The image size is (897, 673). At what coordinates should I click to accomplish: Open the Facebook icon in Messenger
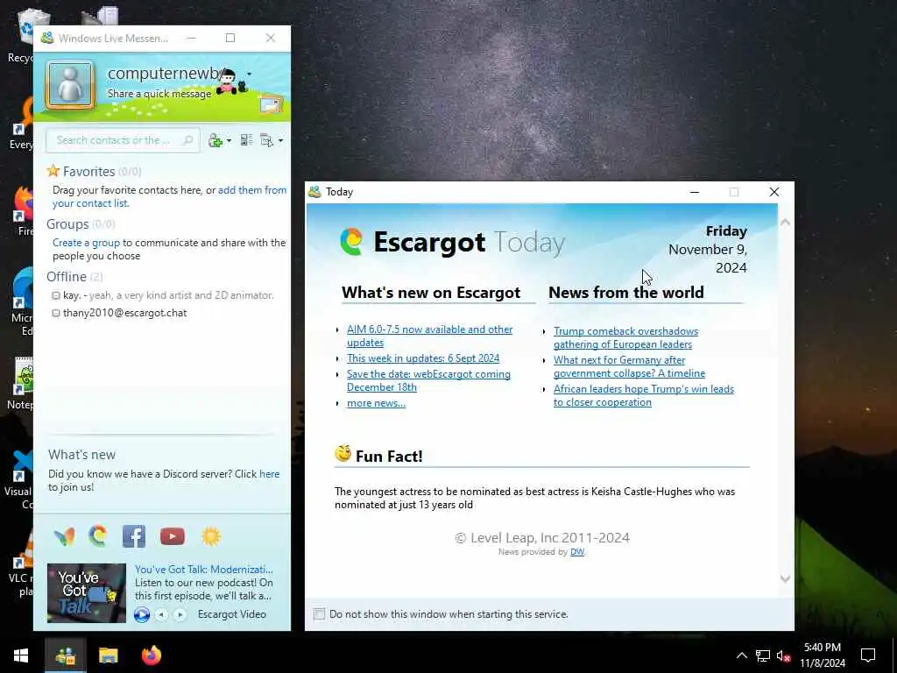[x=134, y=536]
